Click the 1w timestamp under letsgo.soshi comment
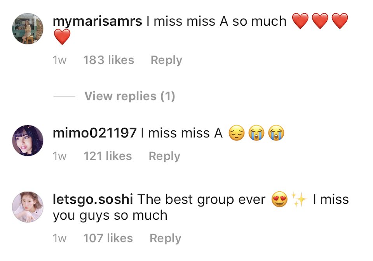Screen dimensions: 373x261 tap(59, 238)
